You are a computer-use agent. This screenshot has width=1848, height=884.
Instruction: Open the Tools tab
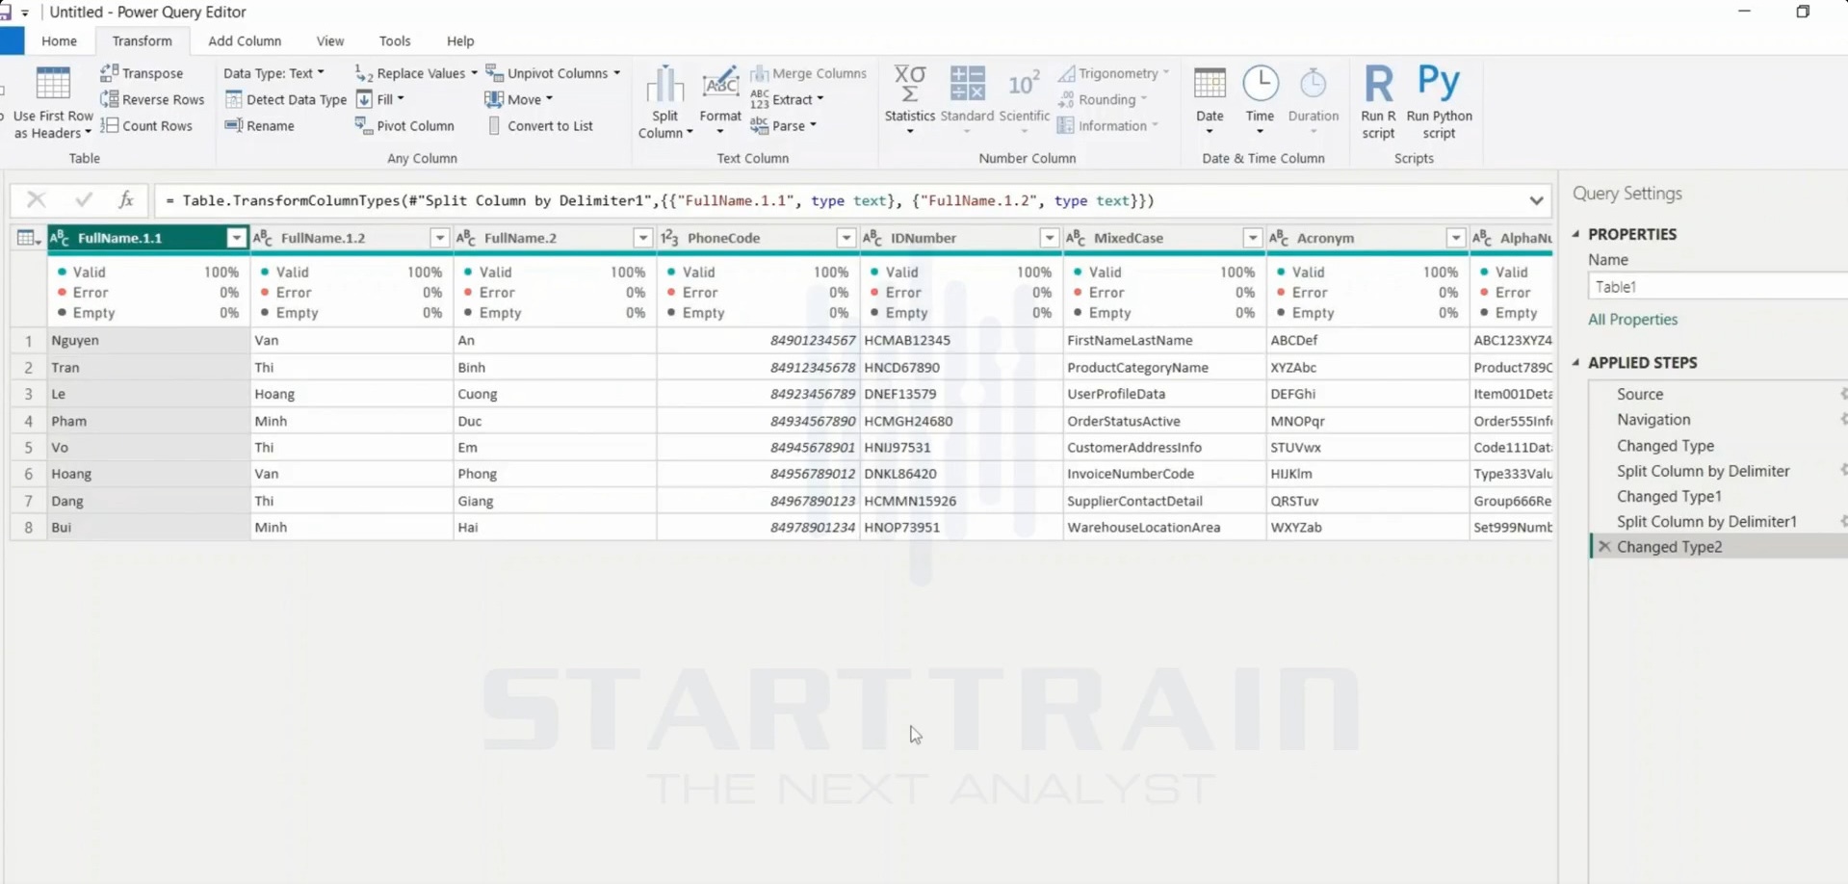pyautogui.click(x=395, y=40)
